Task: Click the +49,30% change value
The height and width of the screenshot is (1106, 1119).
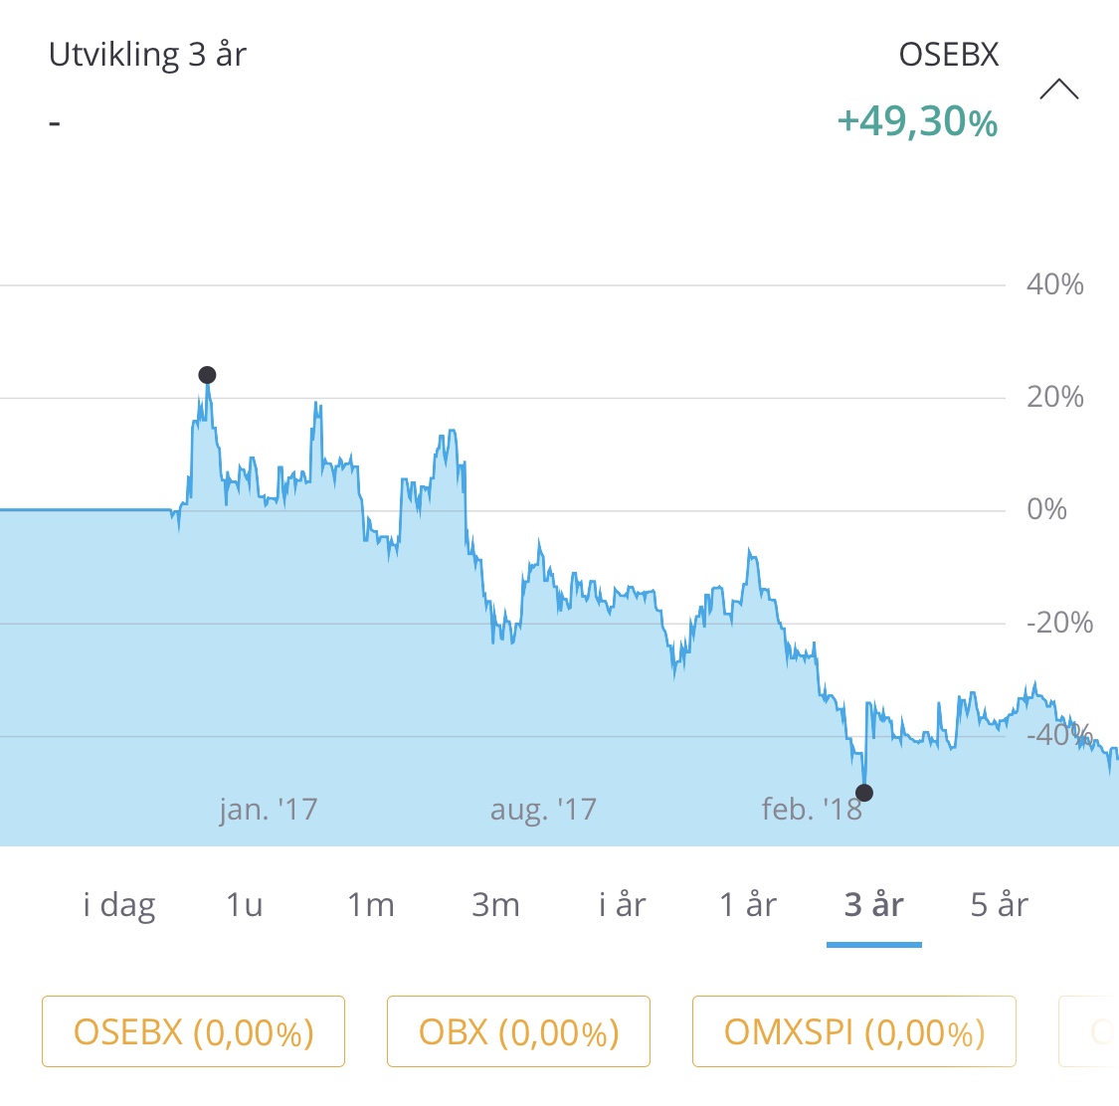Action: [917, 121]
